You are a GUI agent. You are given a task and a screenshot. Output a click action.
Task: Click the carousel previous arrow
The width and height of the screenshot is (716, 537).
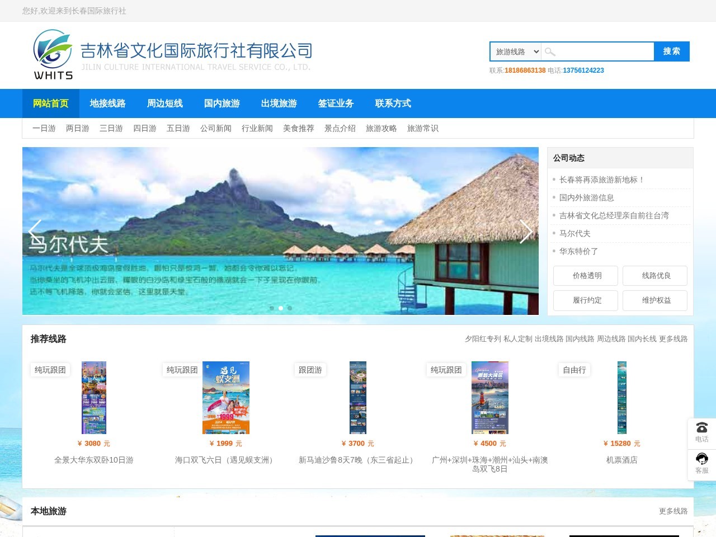34,232
